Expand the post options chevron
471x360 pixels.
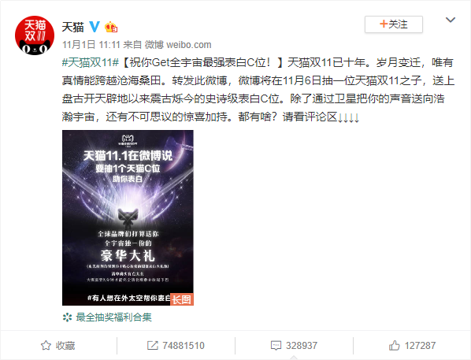point(451,20)
